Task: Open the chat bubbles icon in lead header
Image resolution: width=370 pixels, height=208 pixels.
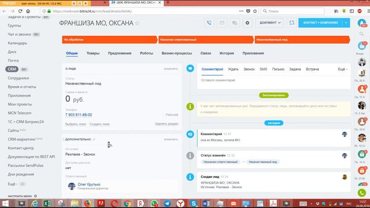Action: click(235, 23)
